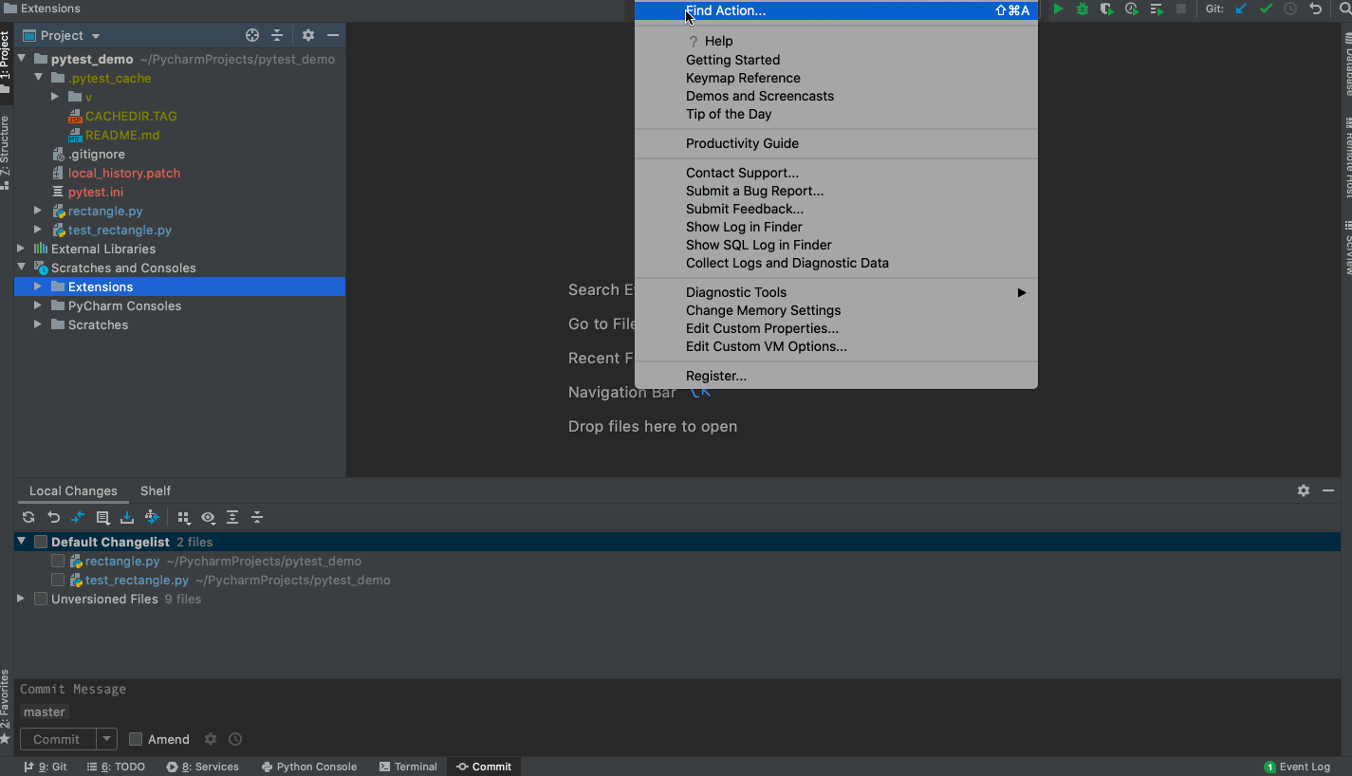Screen dimensions: 1352x776
Task: Select pytest.ini in project tree
Action: pyautogui.click(x=95, y=192)
